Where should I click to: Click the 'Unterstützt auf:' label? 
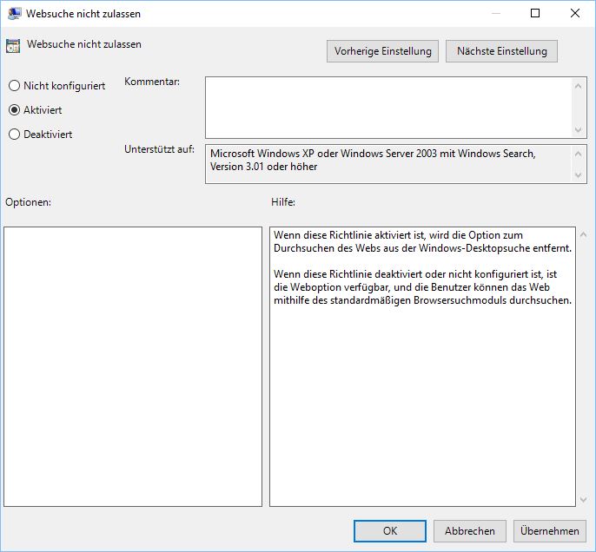tap(159, 149)
